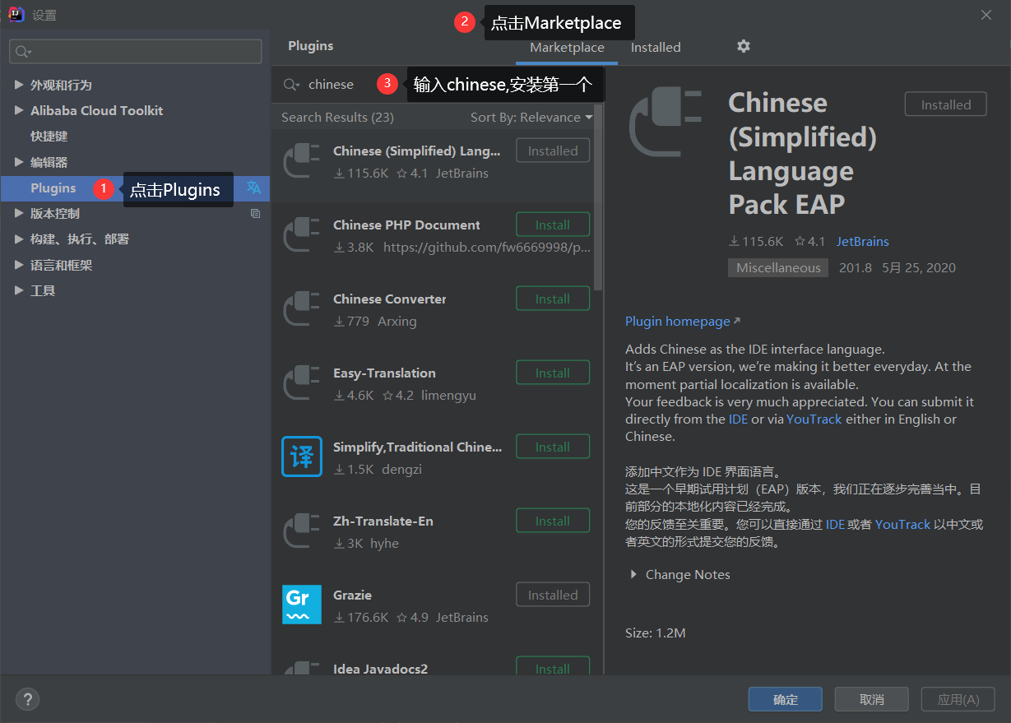Expand the 构建、执行、部署 node

[x=19, y=239]
